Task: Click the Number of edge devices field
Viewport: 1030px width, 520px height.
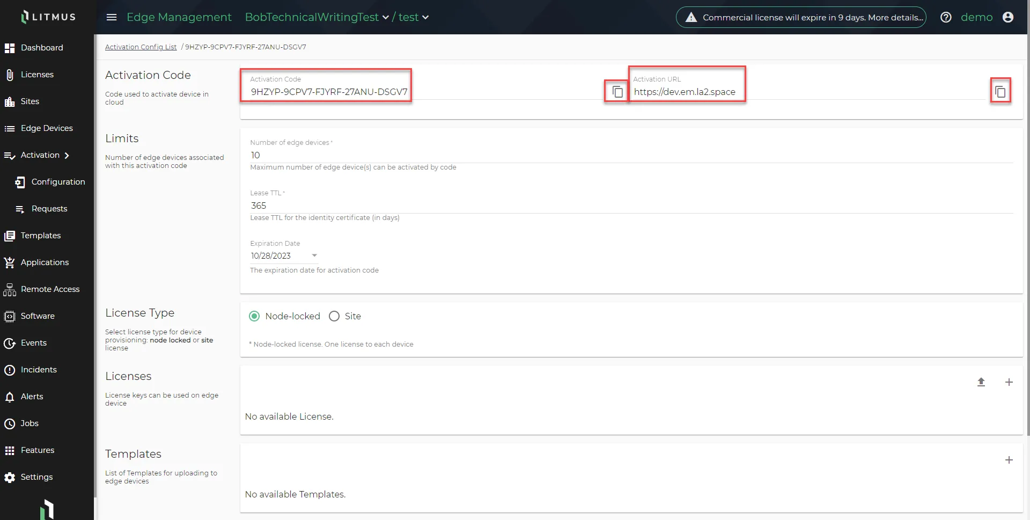Action: tap(631, 155)
